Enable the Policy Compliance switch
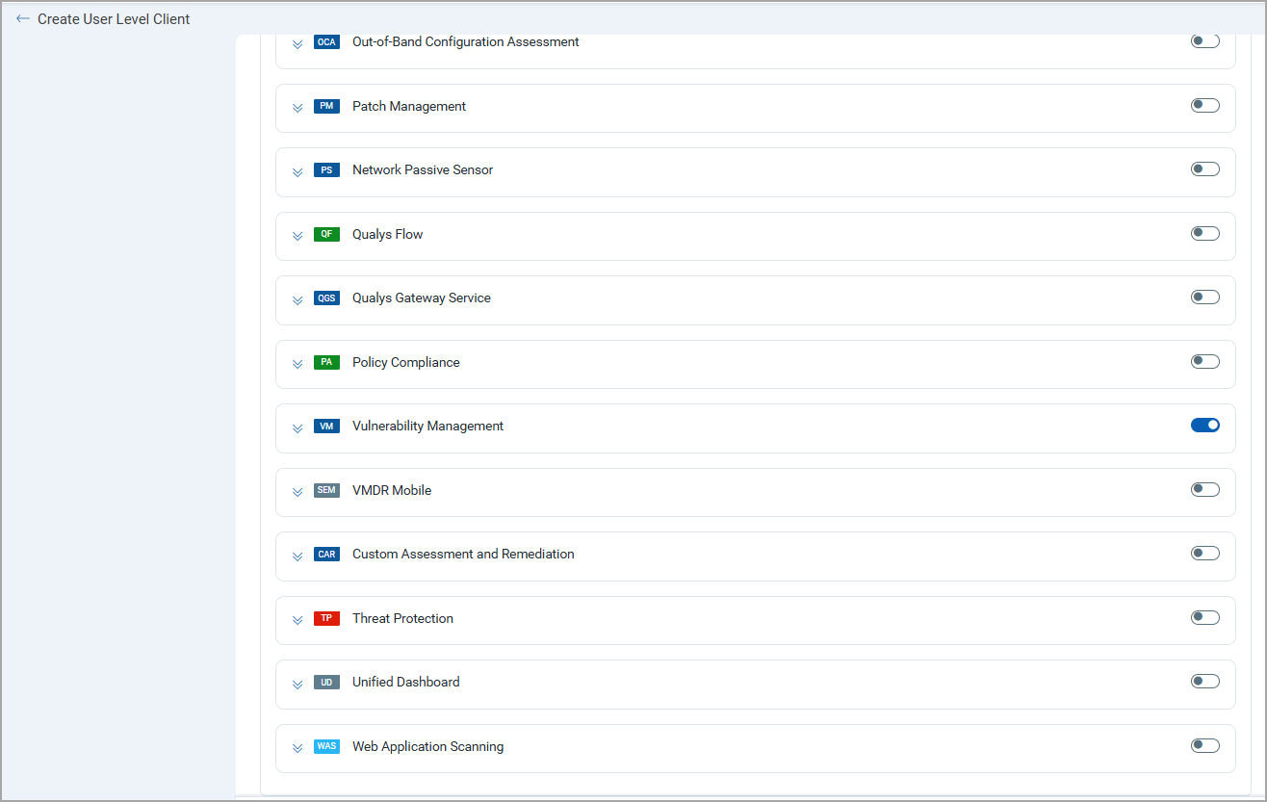This screenshot has width=1267, height=802. (1204, 361)
